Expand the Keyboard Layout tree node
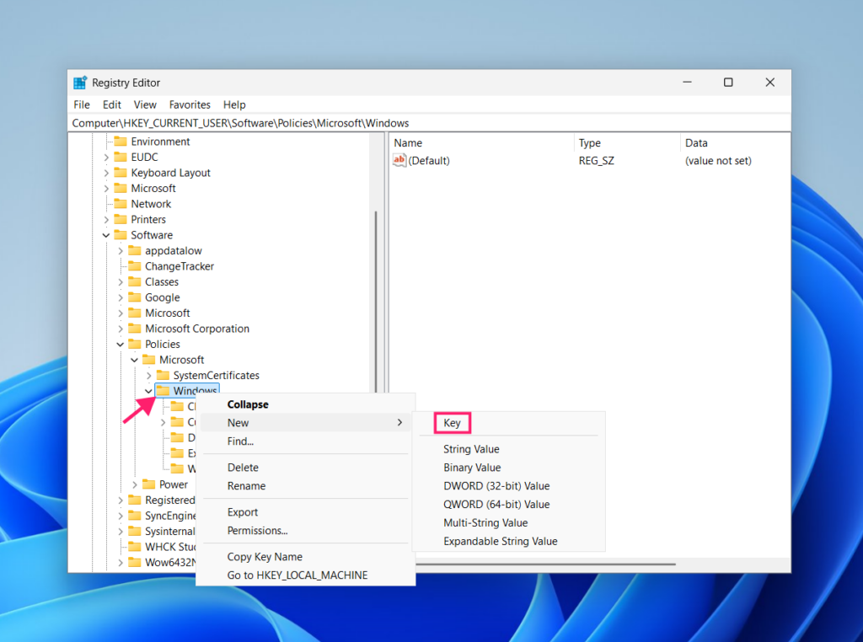Viewport: 863px width, 642px height. point(106,173)
